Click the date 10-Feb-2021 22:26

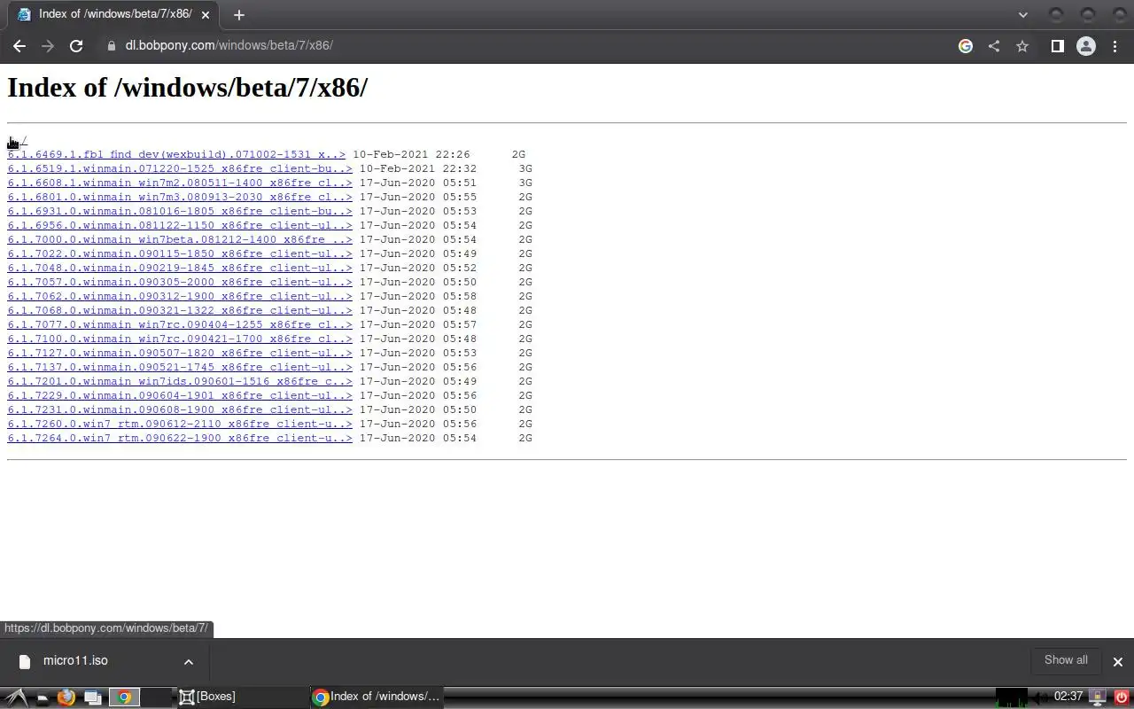tap(411, 154)
